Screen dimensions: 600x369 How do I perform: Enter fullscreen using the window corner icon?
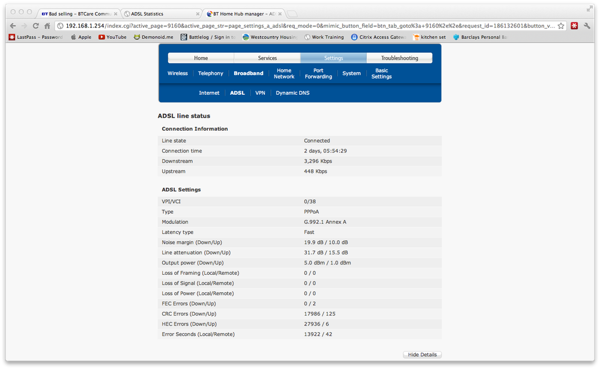(589, 9)
